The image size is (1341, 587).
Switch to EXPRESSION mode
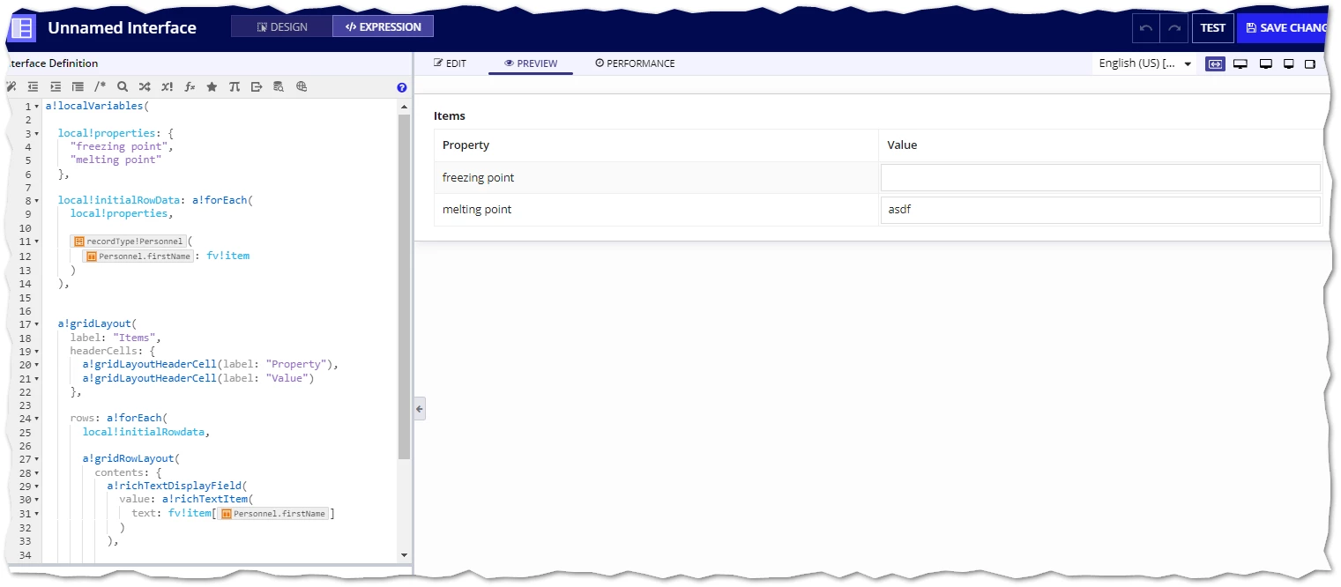384,26
